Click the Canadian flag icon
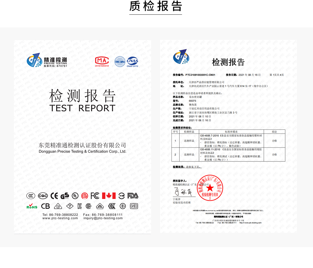The width and height of the screenshot is (313, 268). [x=109, y=196]
